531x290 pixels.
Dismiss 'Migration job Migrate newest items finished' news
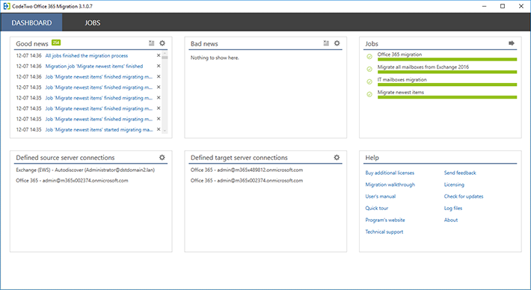pos(159,66)
